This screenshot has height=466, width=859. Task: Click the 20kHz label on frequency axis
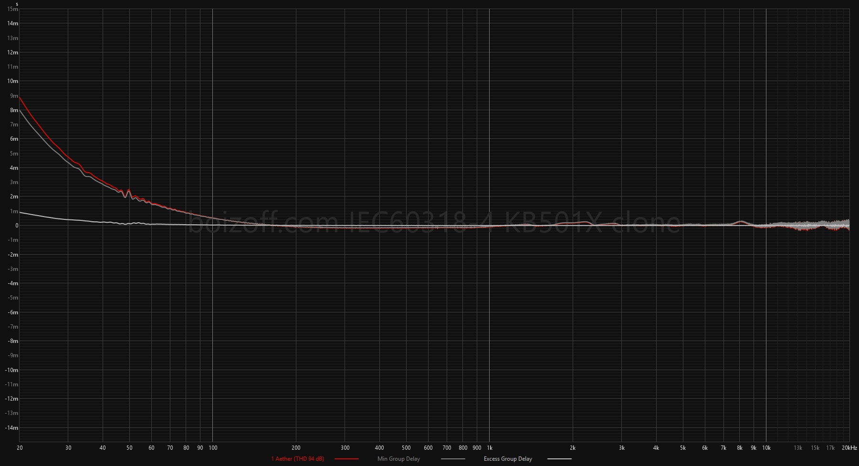tap(849, 448)
